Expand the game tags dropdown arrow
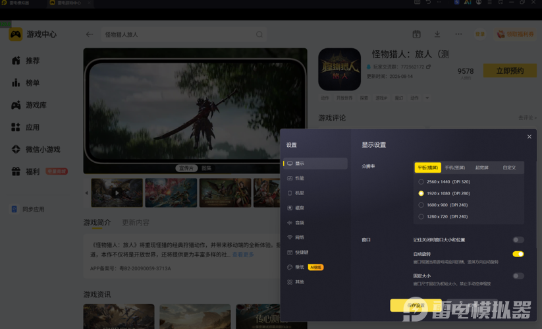The image size is (542, 329). coord(427,98)
